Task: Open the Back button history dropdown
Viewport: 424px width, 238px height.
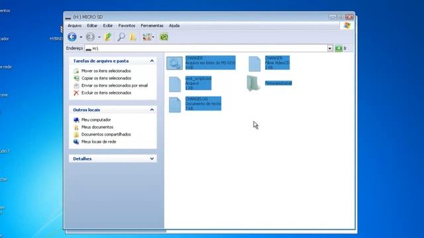Action: [x=81, y=37]
